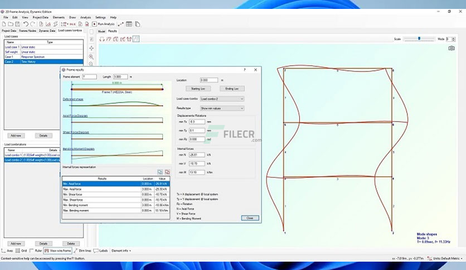Click the Mode number spinner arrows
The height and width of the screenshot is (270, 466).
point(453,39)
